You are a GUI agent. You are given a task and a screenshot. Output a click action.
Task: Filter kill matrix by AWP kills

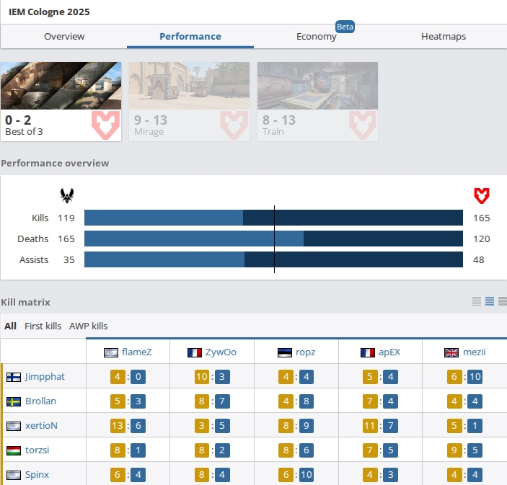[88, 326]
